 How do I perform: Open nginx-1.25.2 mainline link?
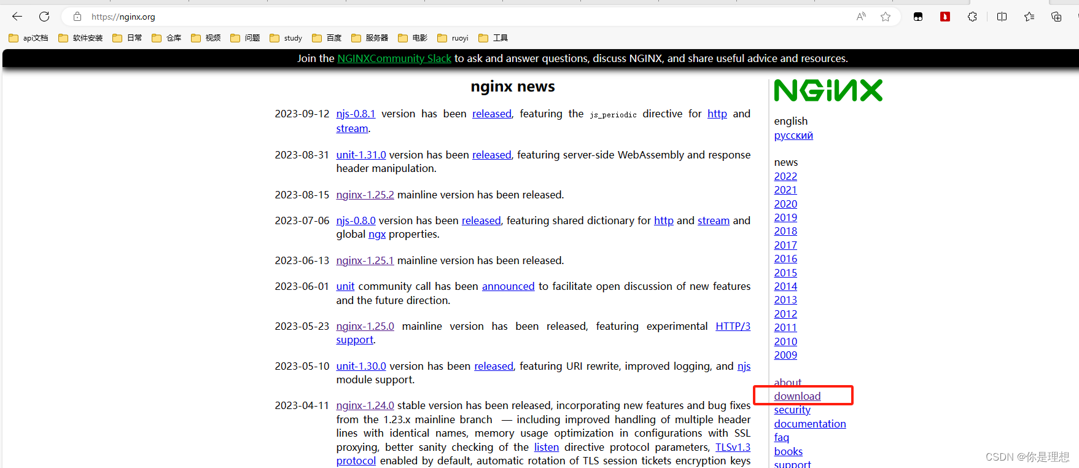[x=365, y=195]
